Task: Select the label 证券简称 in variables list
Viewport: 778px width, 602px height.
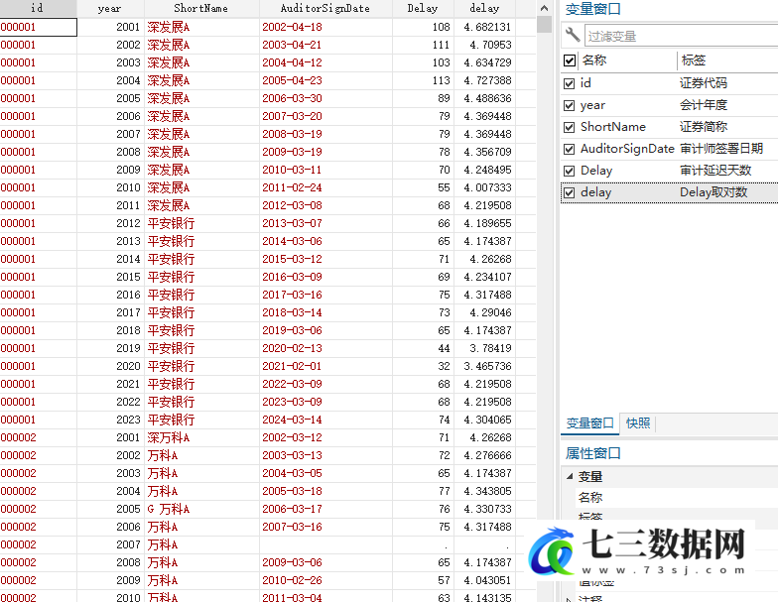Action: [703, 127]
